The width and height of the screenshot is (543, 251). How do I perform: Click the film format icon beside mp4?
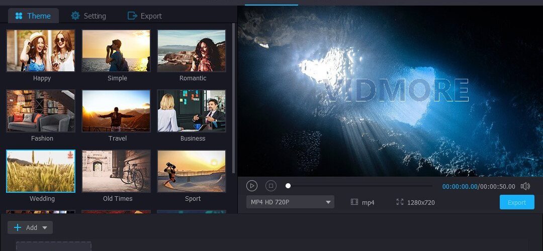(x=354, y=202)
